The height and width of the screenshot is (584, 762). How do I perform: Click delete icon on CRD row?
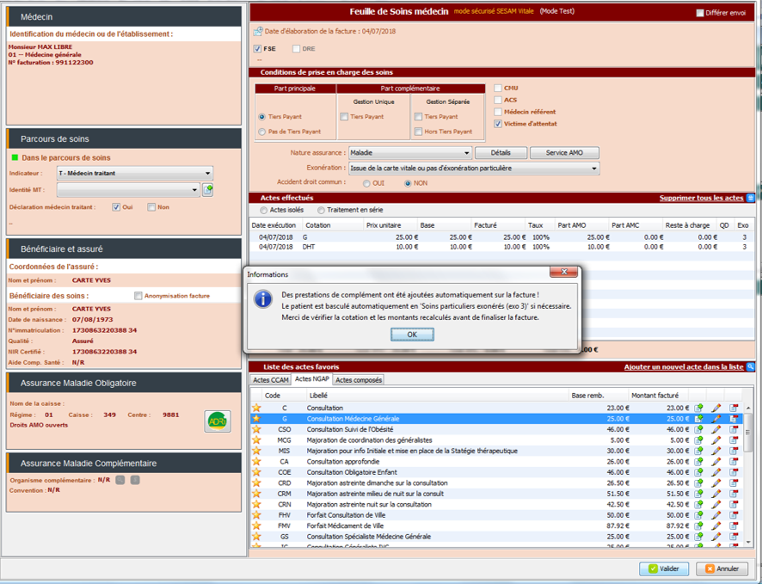(x=734, y=483)
